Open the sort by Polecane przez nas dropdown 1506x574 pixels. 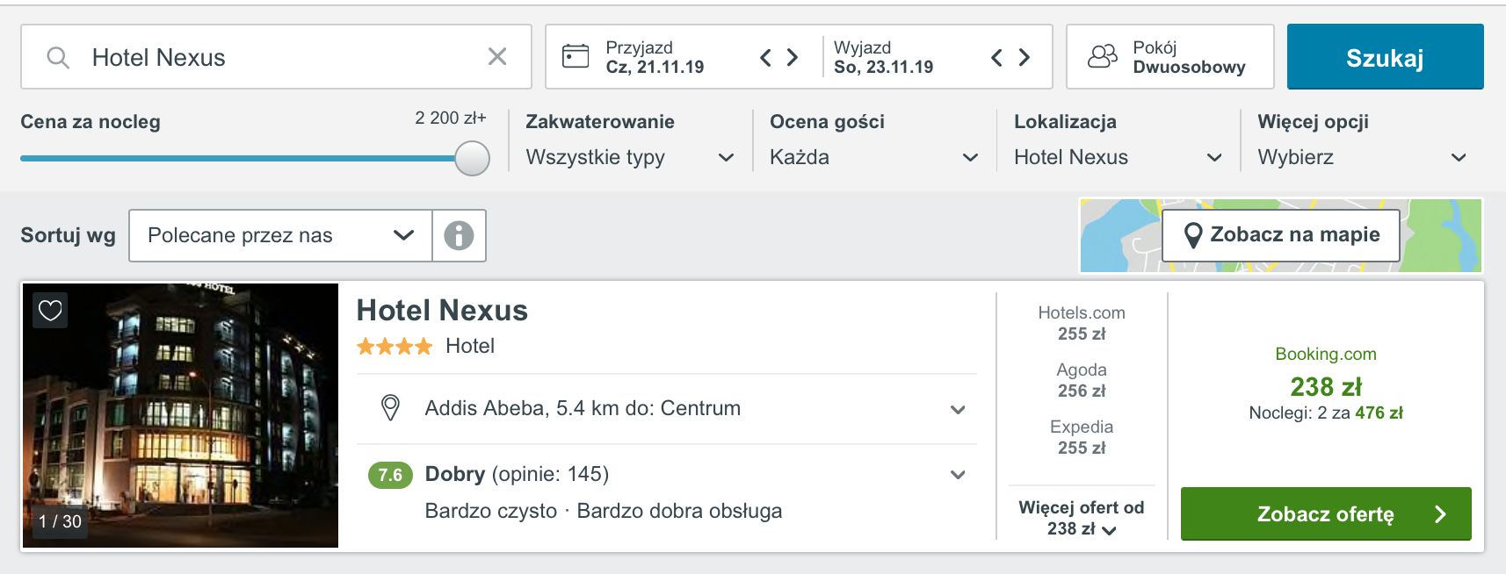tap(280, 235)
